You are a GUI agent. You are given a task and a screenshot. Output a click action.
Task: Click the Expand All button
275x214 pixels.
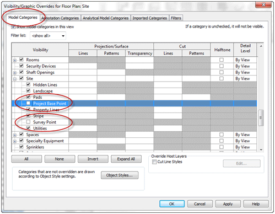pyautogui.click(x=126, y=159)
